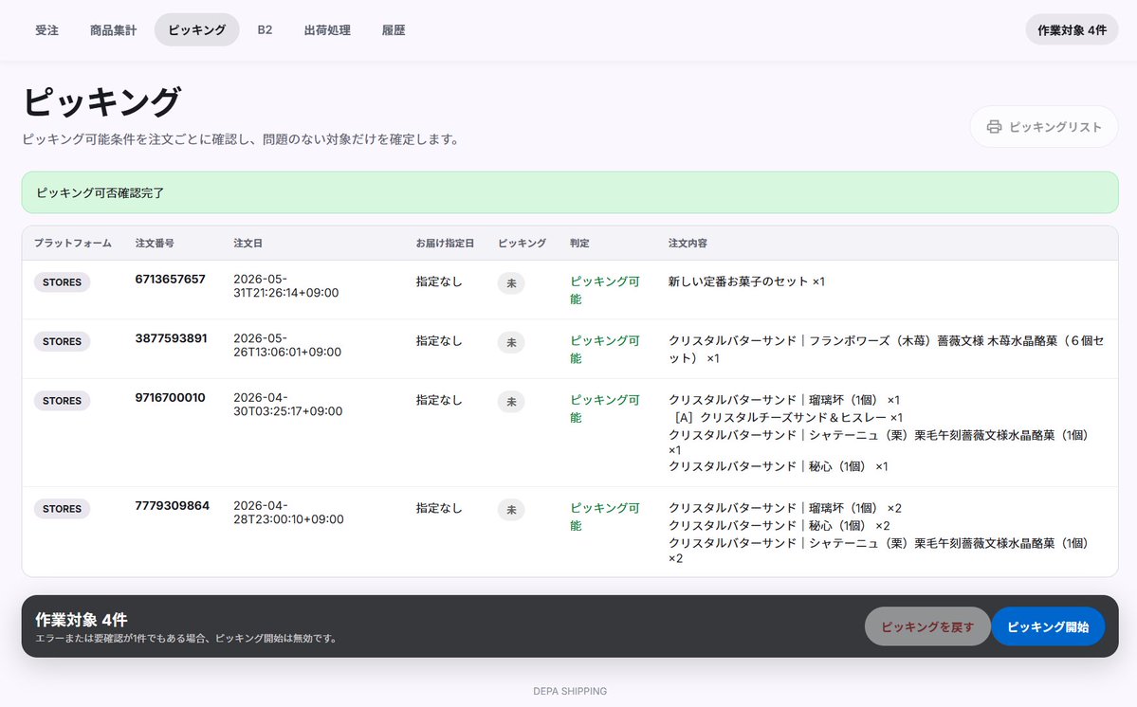Click the 作業対象 4件 badge at top right

coord(1071,29)
